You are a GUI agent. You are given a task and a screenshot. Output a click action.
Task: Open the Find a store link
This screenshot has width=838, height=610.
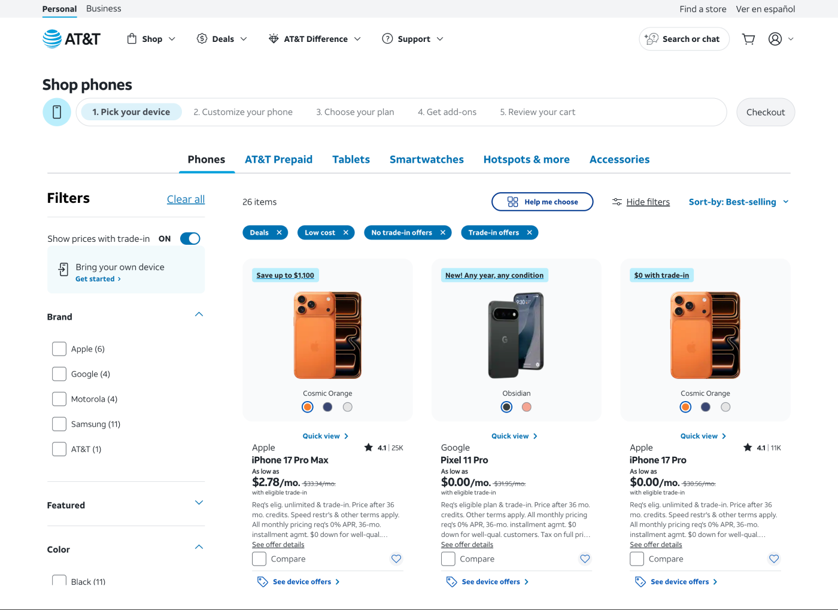[703, 9]
